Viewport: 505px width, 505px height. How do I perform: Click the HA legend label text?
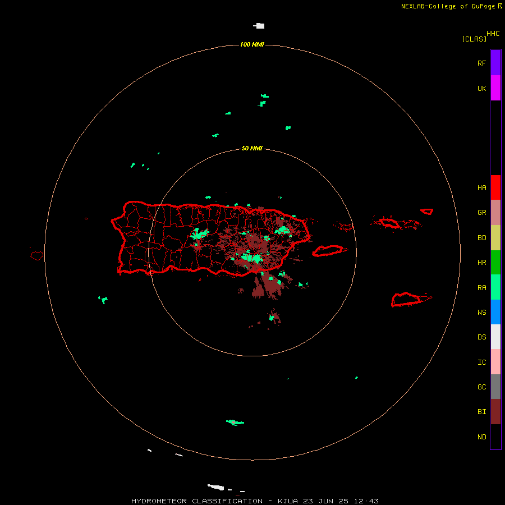[481, 188]
